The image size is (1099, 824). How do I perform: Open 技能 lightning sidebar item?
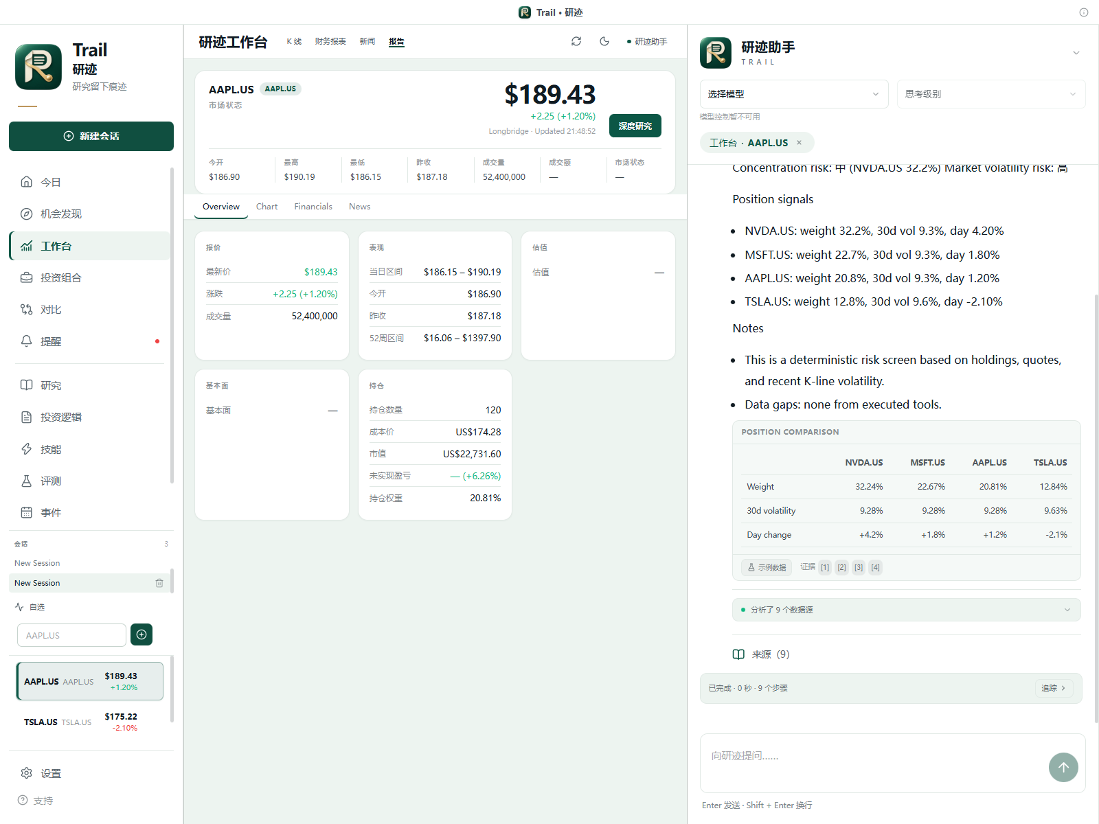[x=90, y=449]
